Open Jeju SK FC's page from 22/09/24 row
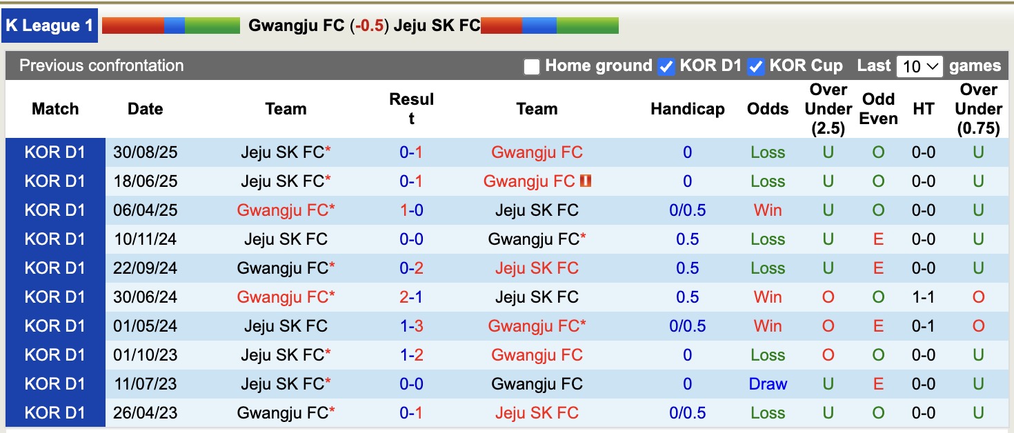The height and width of the screenshot is (433, 1014). [x=537, y=268]
